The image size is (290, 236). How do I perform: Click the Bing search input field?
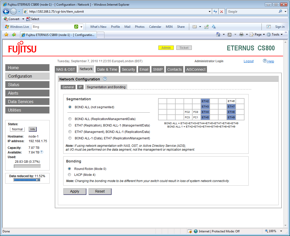coord(53,27)
